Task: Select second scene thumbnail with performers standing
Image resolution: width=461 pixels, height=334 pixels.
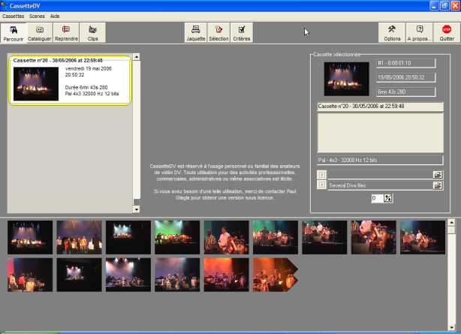Action: click(x=79, y=237)
